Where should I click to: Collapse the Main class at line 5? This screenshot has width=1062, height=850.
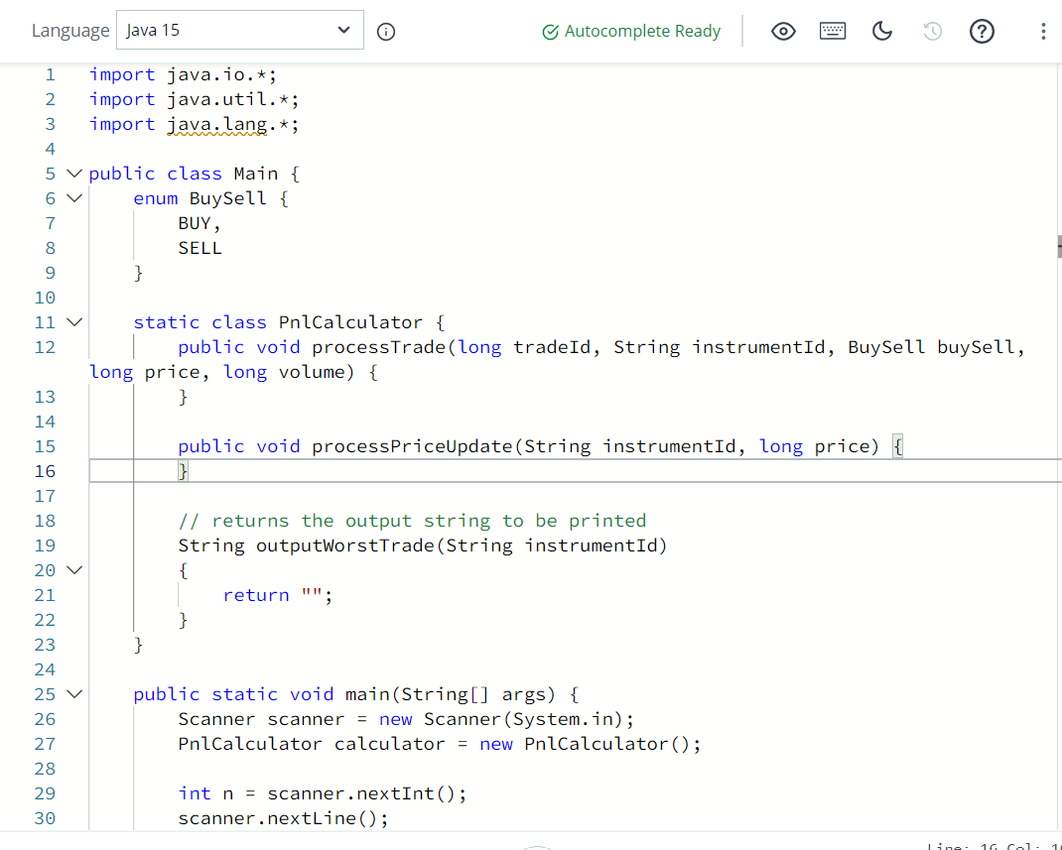73,173
